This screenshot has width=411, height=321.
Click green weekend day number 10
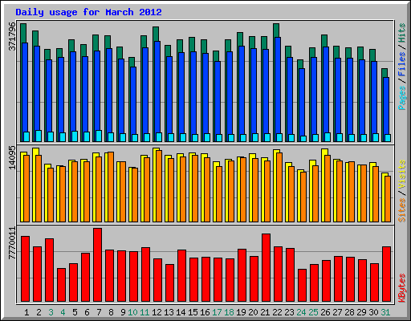click(x=132, y=312)
